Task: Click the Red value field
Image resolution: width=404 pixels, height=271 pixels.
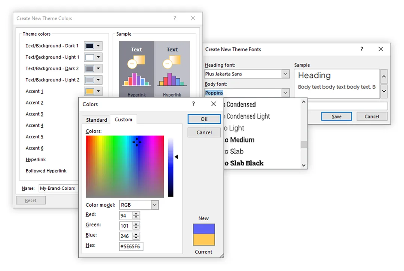Action: pos(126,216)
